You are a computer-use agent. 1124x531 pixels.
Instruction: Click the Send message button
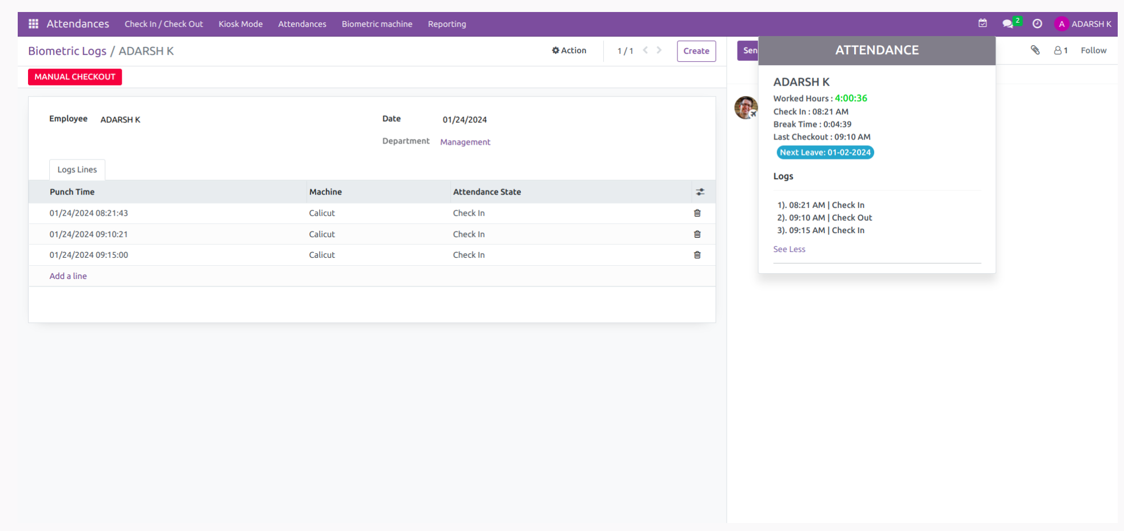(748, 50)
